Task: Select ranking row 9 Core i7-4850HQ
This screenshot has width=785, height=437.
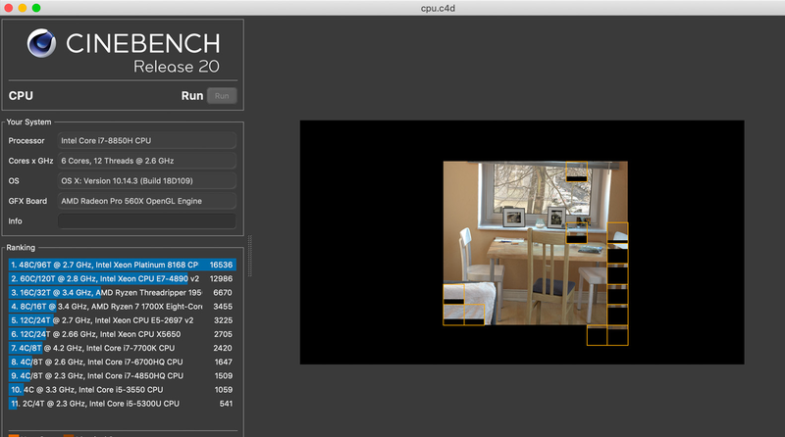Action: [122, 375]
